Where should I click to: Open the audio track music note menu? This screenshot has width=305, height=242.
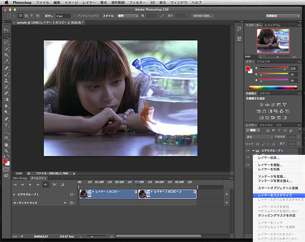pos(72,203)
